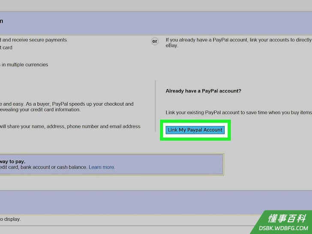Click text 'will share your name, address, phone number'

tap(49, 126)
